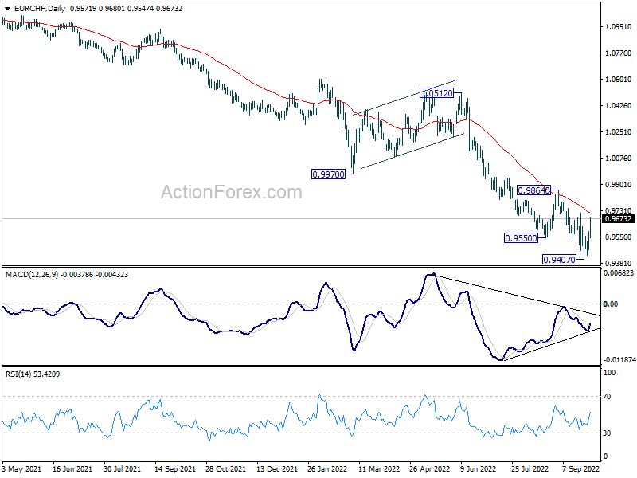Click the RSI(14) indicator label

pos(18,374)
